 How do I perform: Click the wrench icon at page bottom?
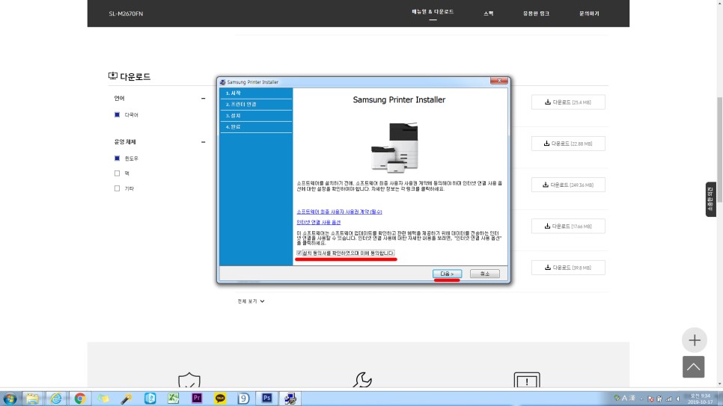pos(362,380)
